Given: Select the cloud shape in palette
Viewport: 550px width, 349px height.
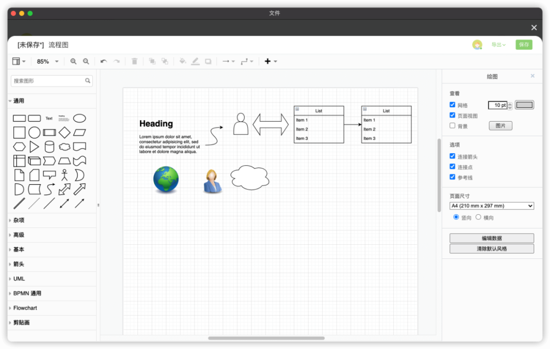Looking at the screenshot, I should [x=65, y=147].
